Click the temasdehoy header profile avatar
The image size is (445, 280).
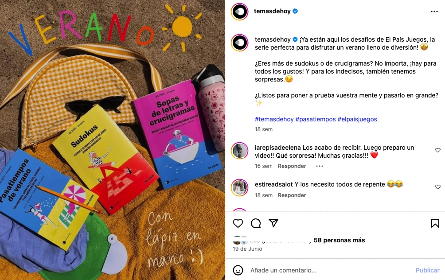click(240, 12)
